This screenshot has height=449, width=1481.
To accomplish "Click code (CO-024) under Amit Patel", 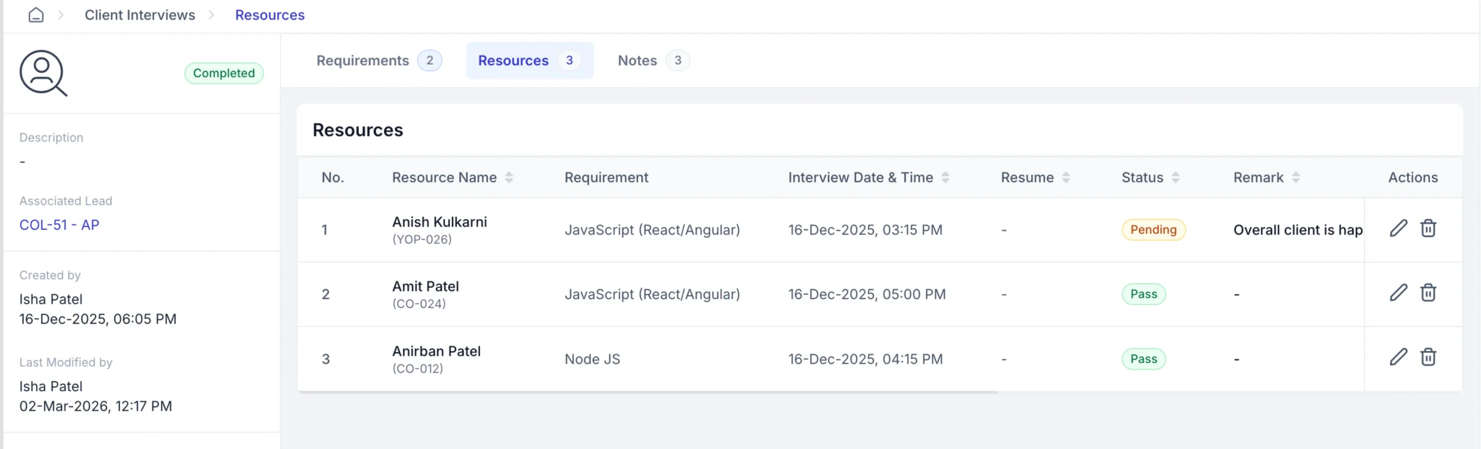I will click(x=419, y=303).
